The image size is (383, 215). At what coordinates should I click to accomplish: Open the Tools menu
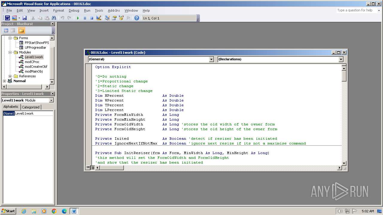coord(99,10)
